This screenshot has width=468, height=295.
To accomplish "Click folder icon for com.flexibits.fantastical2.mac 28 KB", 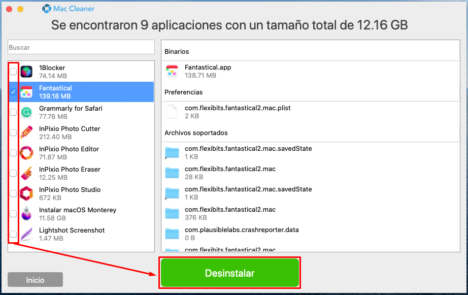I will click(172, 173).
